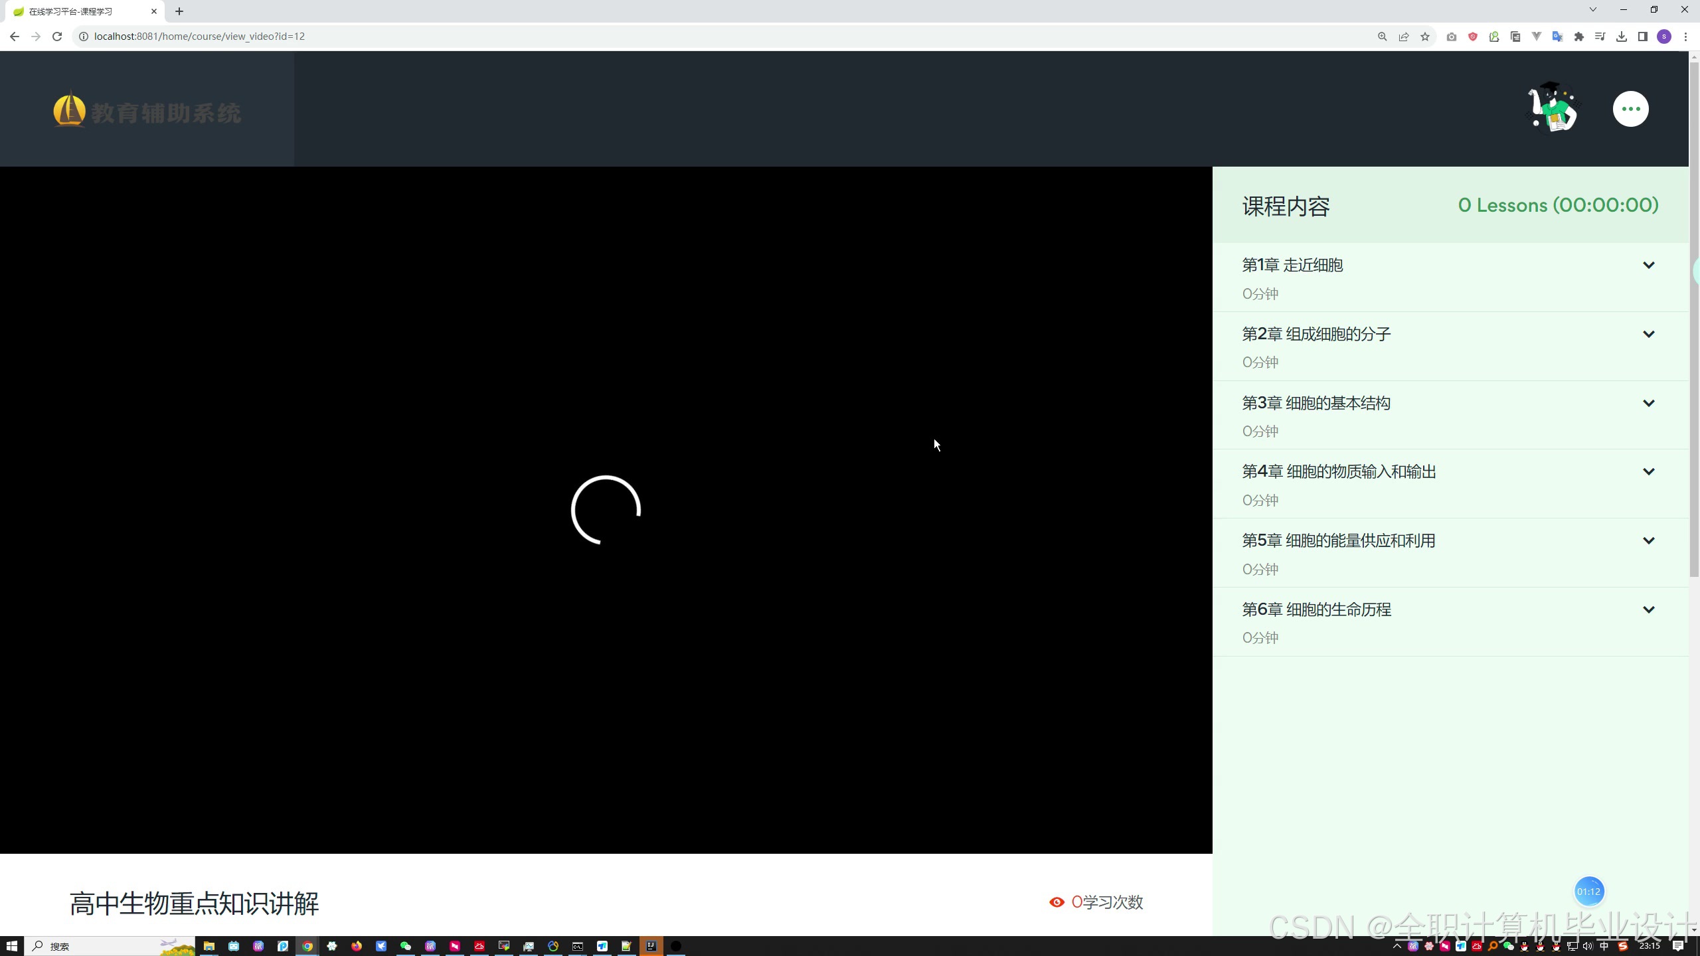
Task: Expand chapter 第2章 组成细胞的分子 chevron
Action: [1648, 335]
